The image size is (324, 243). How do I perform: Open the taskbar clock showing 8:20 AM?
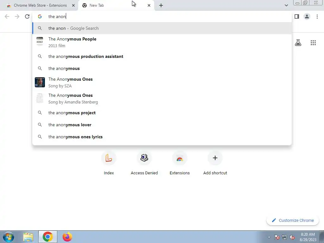click(x=308, y=237)
